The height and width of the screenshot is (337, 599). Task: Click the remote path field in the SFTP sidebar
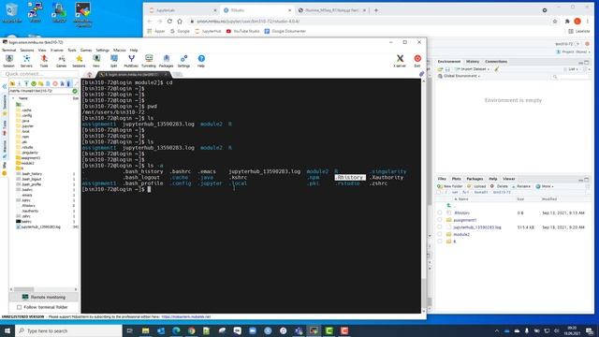[40, 91]
